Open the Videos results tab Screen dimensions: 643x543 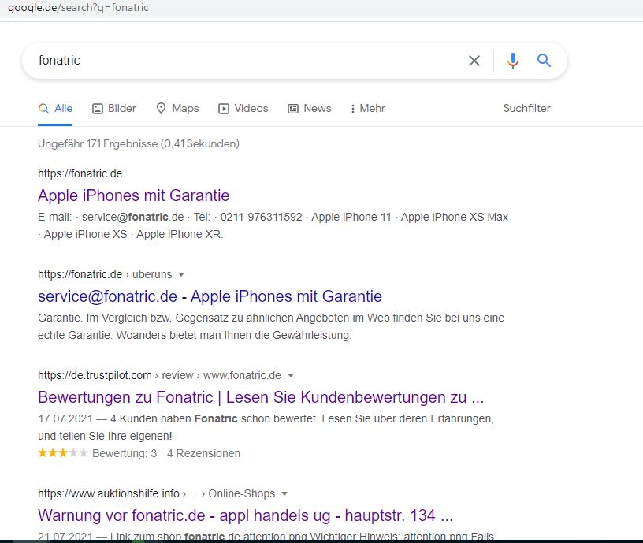243,108
